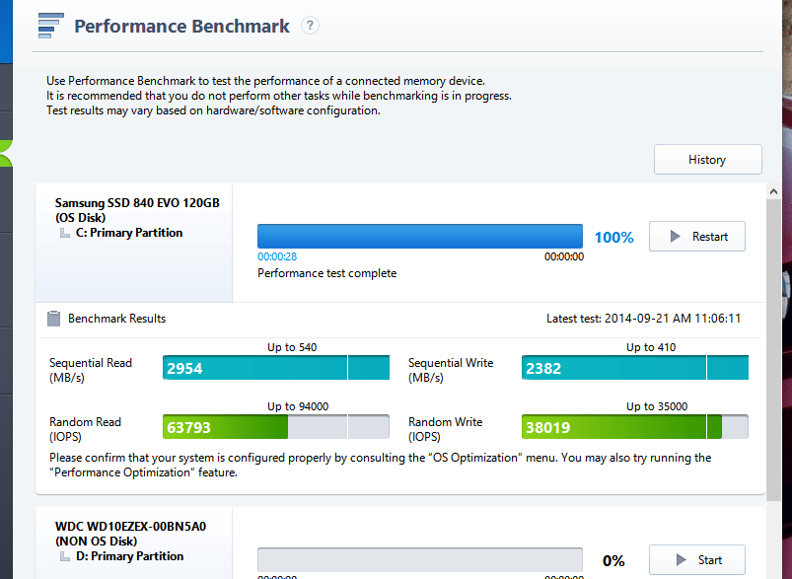792x579 pixels.
Task: Click the 'Benchmark Results' heading
Action: tap(116, 319)
